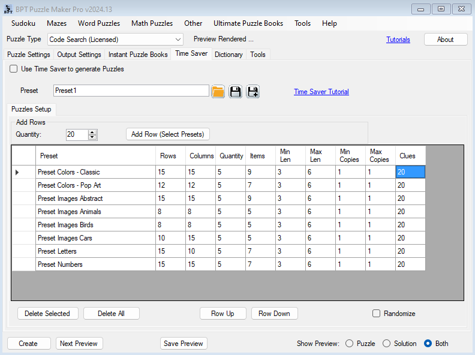
Task: Click the Create button
Action: pos(29,344)
